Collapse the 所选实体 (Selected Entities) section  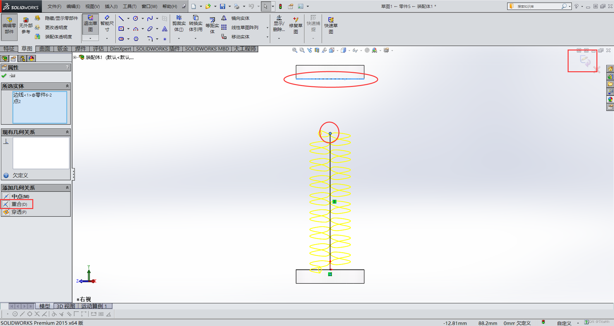67,86
